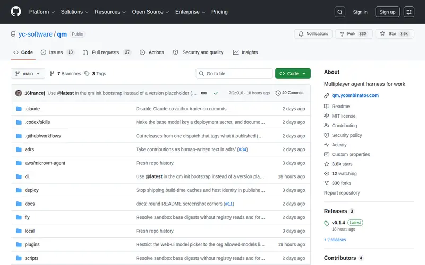This screenshot has height=265, width=425.
Task: Switch to Security and quality tab
Action: 198,52
